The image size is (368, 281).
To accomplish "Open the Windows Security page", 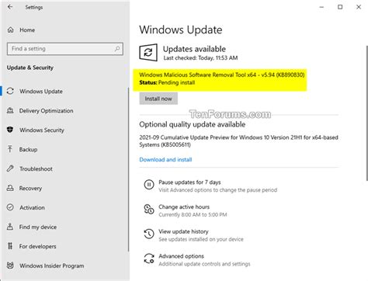I will (42, 130).
